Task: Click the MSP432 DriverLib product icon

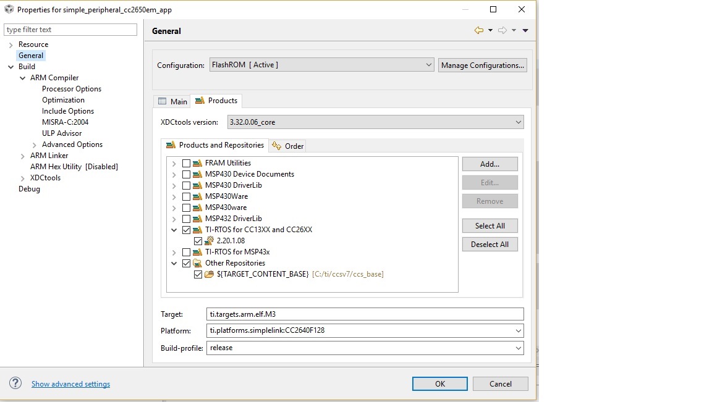Action: pyautogui.click(x=197, y=219)
